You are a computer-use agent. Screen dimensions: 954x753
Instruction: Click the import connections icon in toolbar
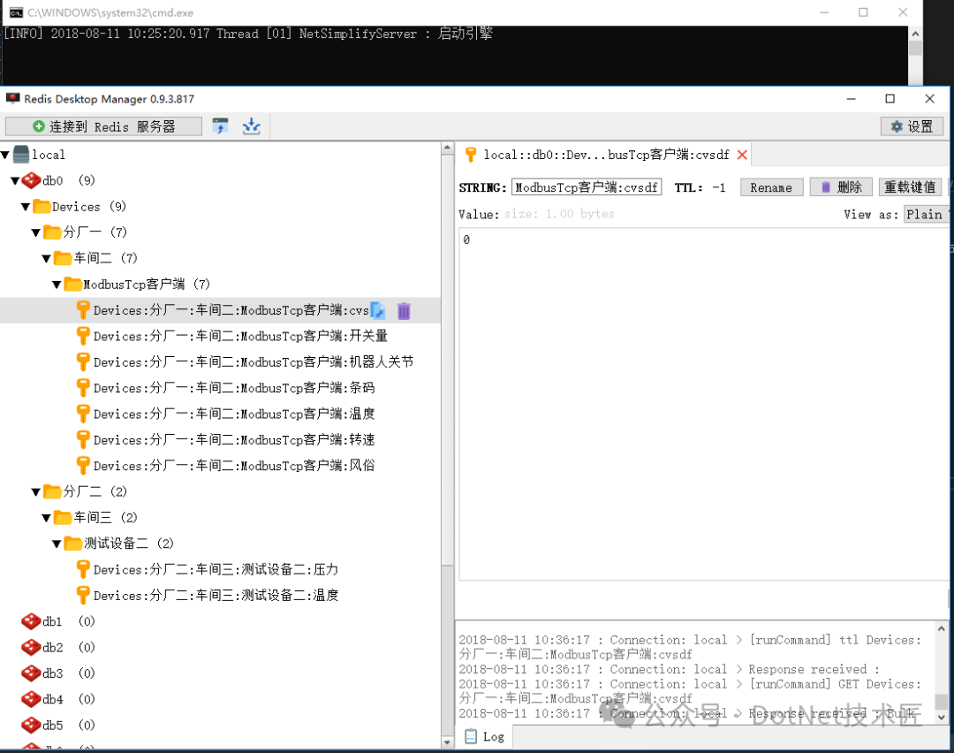pos(221,126)
